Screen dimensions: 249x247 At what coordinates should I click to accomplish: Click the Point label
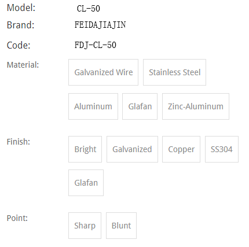coord(17,218)
